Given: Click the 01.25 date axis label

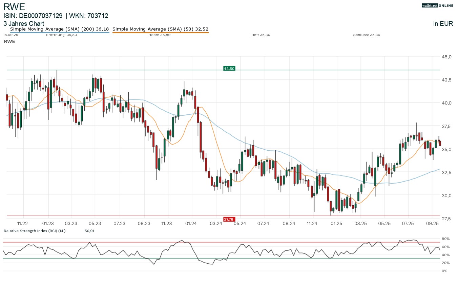Looking at the screenshot, I should tap(337, 223).
